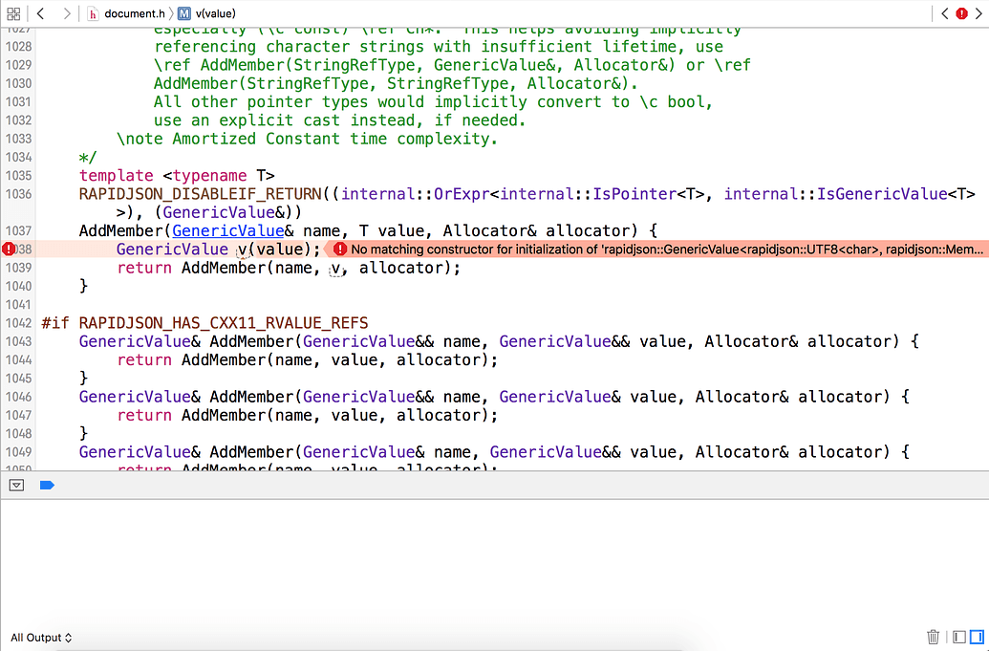This screenshot has width=989, height=651.
Task: Click the underlined GenericValue link on line 1038
Action: pos(172,249)
